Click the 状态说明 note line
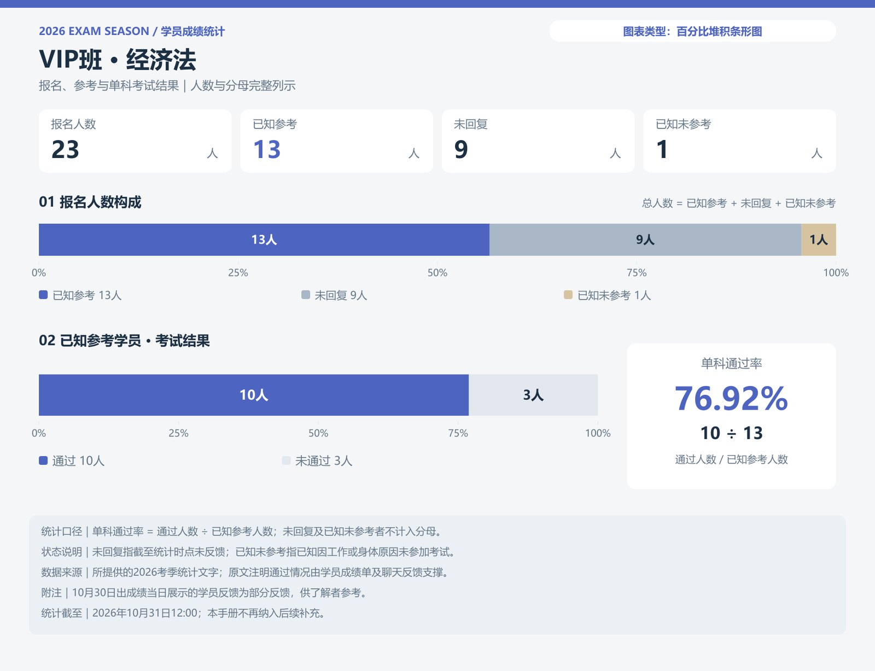 (248, 552)
